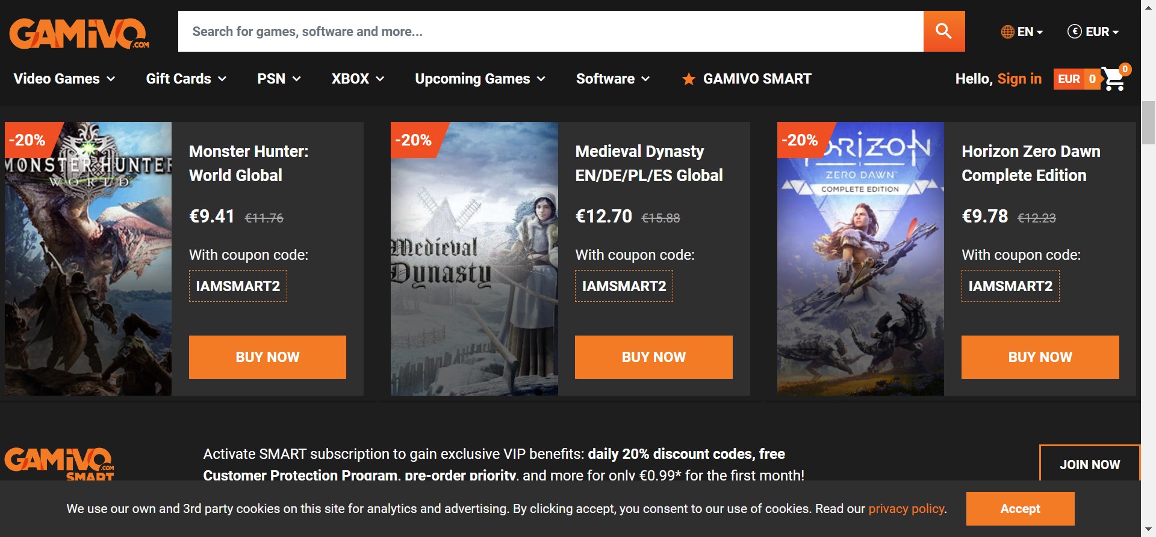Click the search games input field
The height and width of the screenshot is (537, 1156).
point(550,31)
